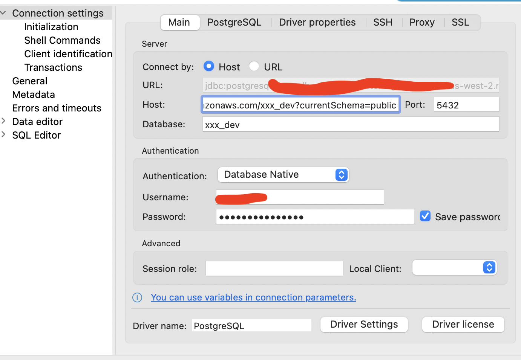Click the Driver license button

pyautogui.click(x=463, y=324)
